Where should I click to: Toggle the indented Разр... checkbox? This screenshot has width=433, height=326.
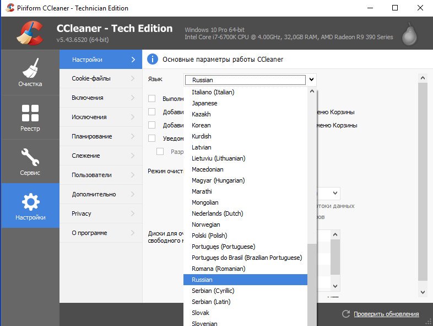160,152
